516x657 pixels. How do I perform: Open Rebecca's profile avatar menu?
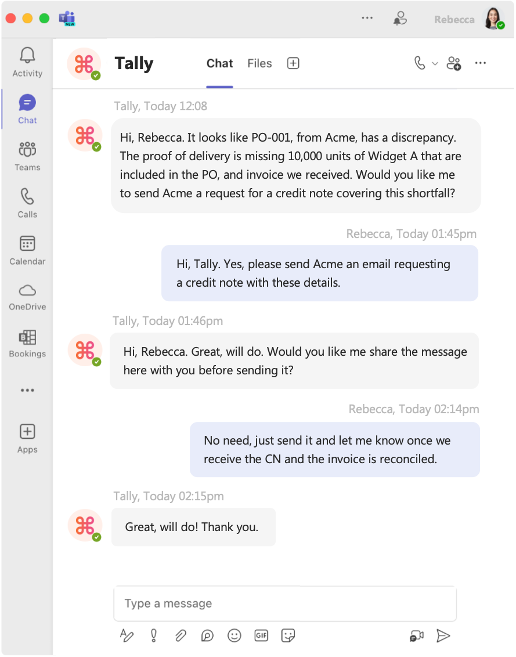click(x=493, y=19)
